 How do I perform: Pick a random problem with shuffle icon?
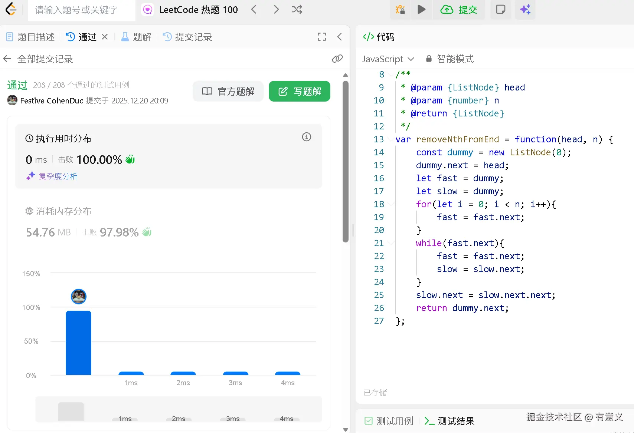[x=297, y=10]
